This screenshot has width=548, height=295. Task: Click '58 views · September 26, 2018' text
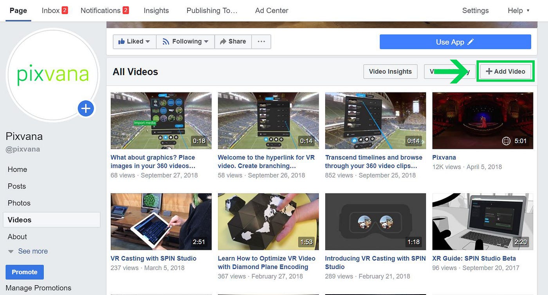[261, 175]
